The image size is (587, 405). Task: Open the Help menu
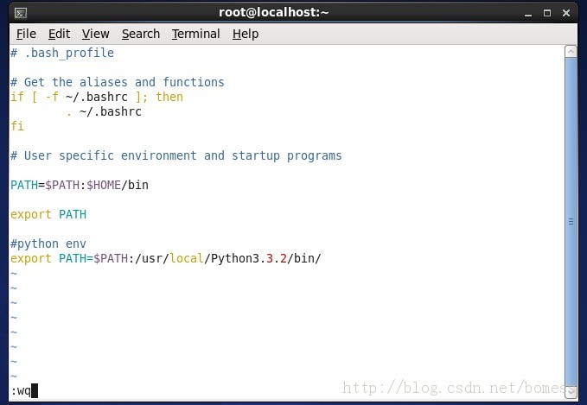tap(246, 34)
